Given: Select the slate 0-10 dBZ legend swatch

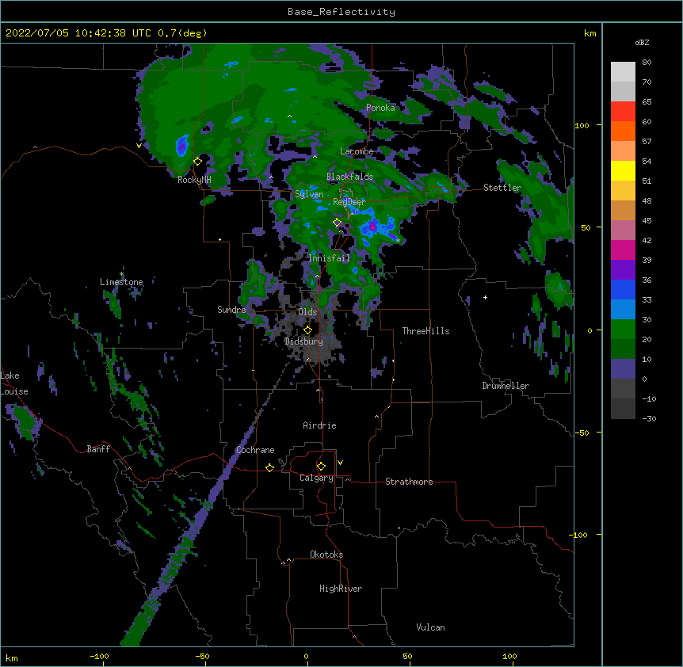Looking at the screenshot, I should click(623, 369).
